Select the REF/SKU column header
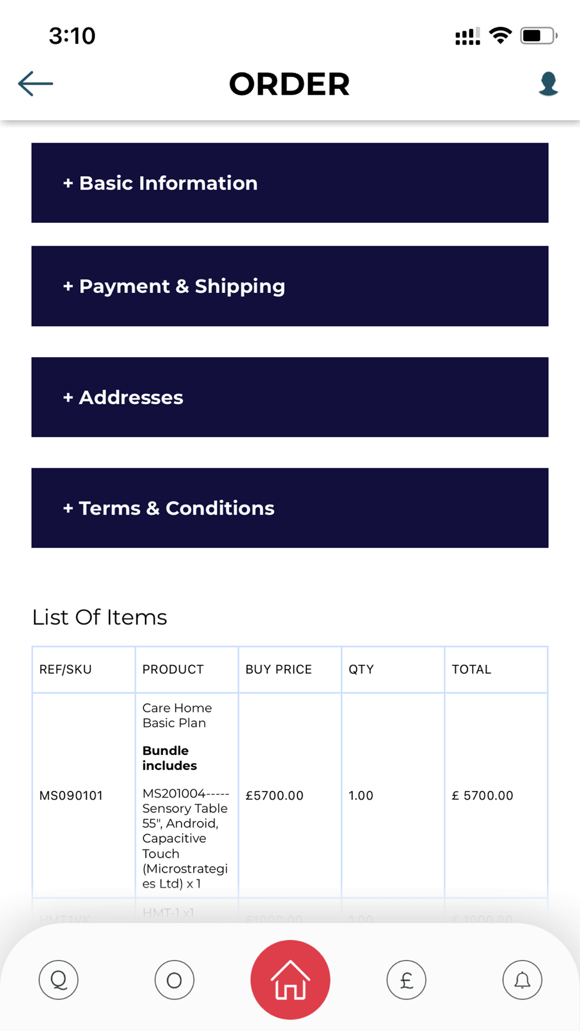Viewport: 580px width, 1031px height. click(84, 669)
